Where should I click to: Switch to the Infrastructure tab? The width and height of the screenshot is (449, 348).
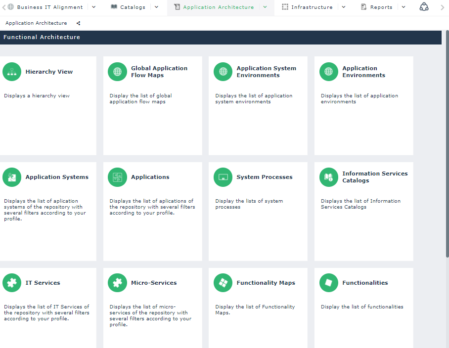312,7
